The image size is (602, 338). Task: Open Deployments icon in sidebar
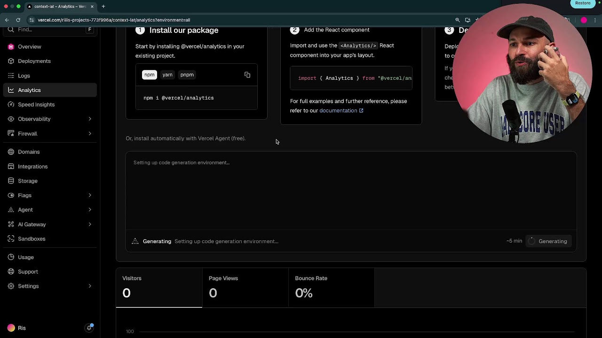11,61
